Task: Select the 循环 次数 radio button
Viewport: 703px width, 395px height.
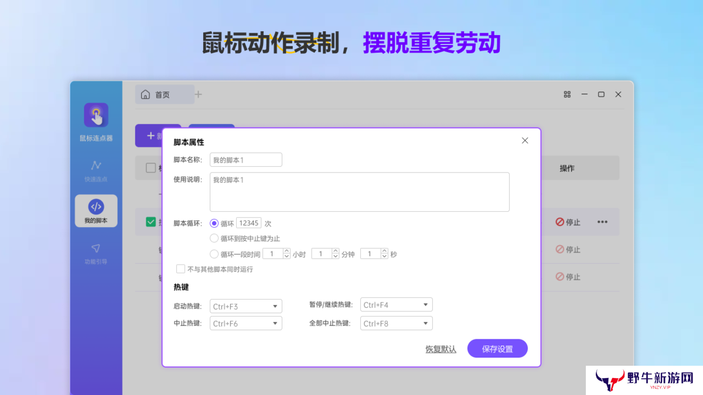Action: (214, 224)
